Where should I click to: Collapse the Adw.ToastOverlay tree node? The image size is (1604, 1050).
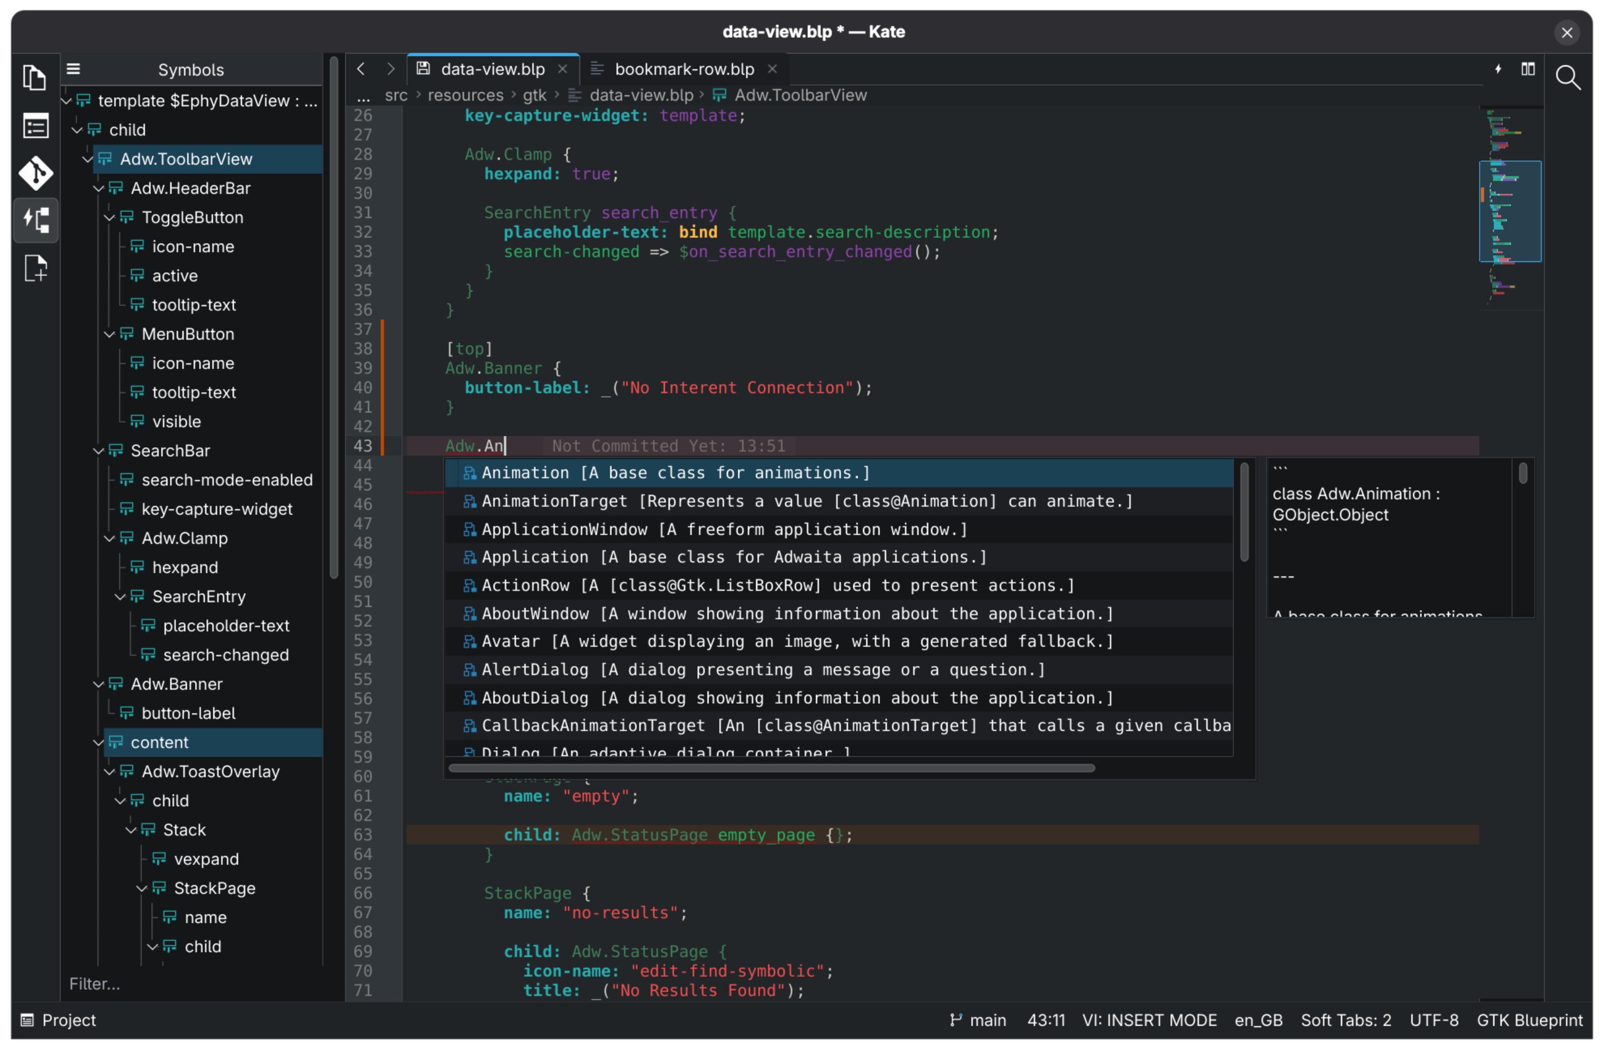coord(109,772)
